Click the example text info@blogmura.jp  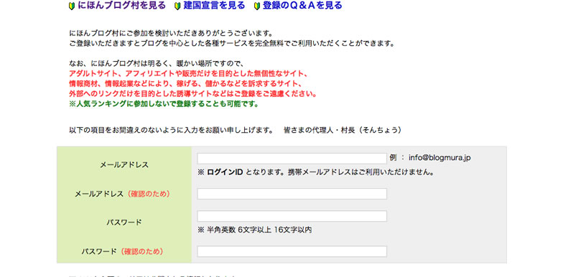click(439, 158)
